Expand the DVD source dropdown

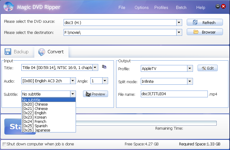click(179, 22)
